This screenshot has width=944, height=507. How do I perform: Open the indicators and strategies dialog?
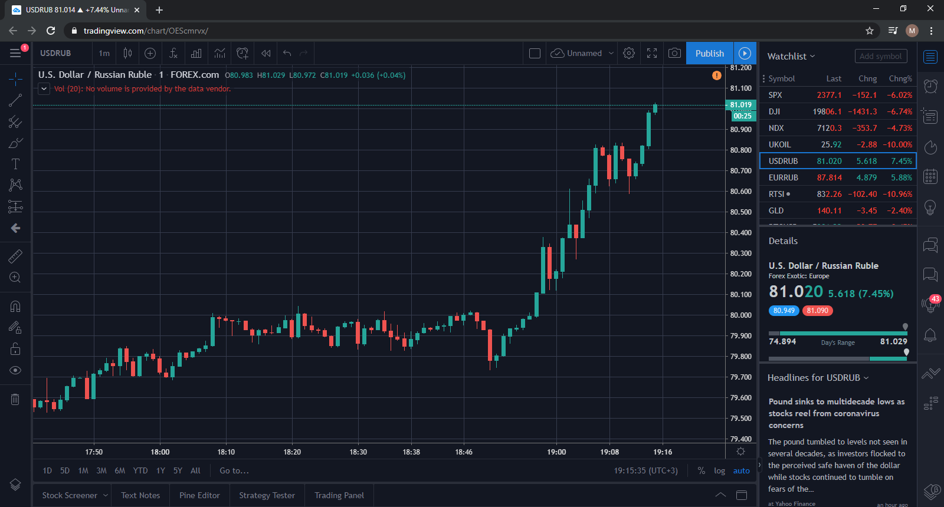click(173, 53)
